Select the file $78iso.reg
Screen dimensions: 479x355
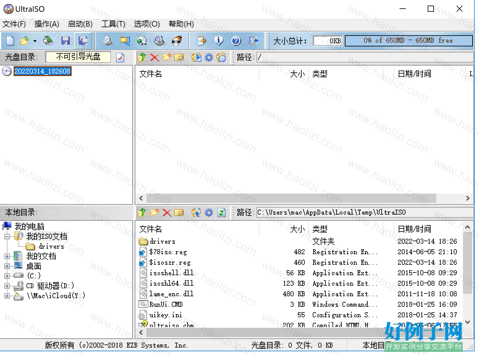168,252
